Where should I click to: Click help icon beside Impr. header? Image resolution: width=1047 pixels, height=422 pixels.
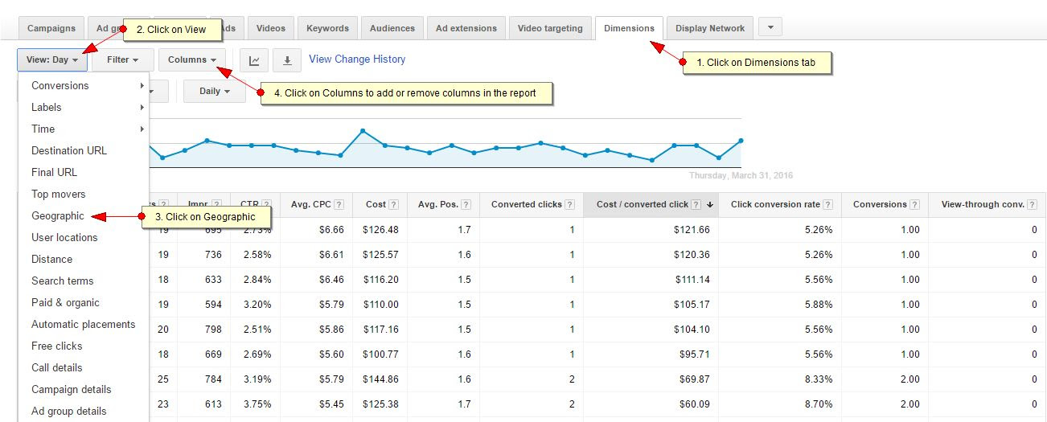[216, 204]
